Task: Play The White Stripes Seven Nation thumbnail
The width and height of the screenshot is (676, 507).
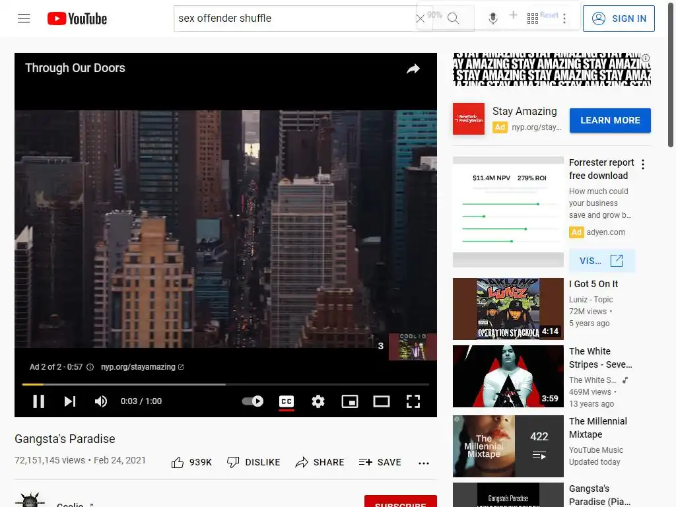Action: tap(508, 376)
